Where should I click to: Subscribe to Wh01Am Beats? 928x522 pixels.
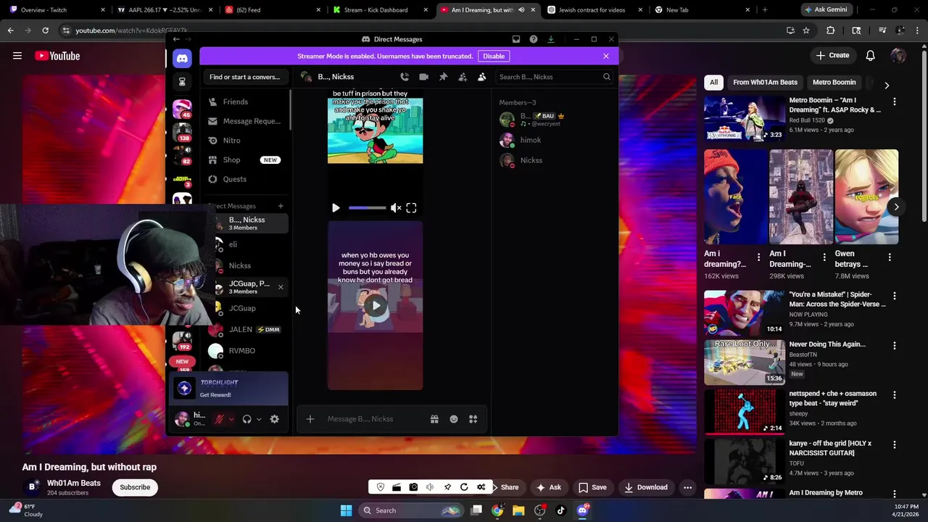(x=135, y=487)
